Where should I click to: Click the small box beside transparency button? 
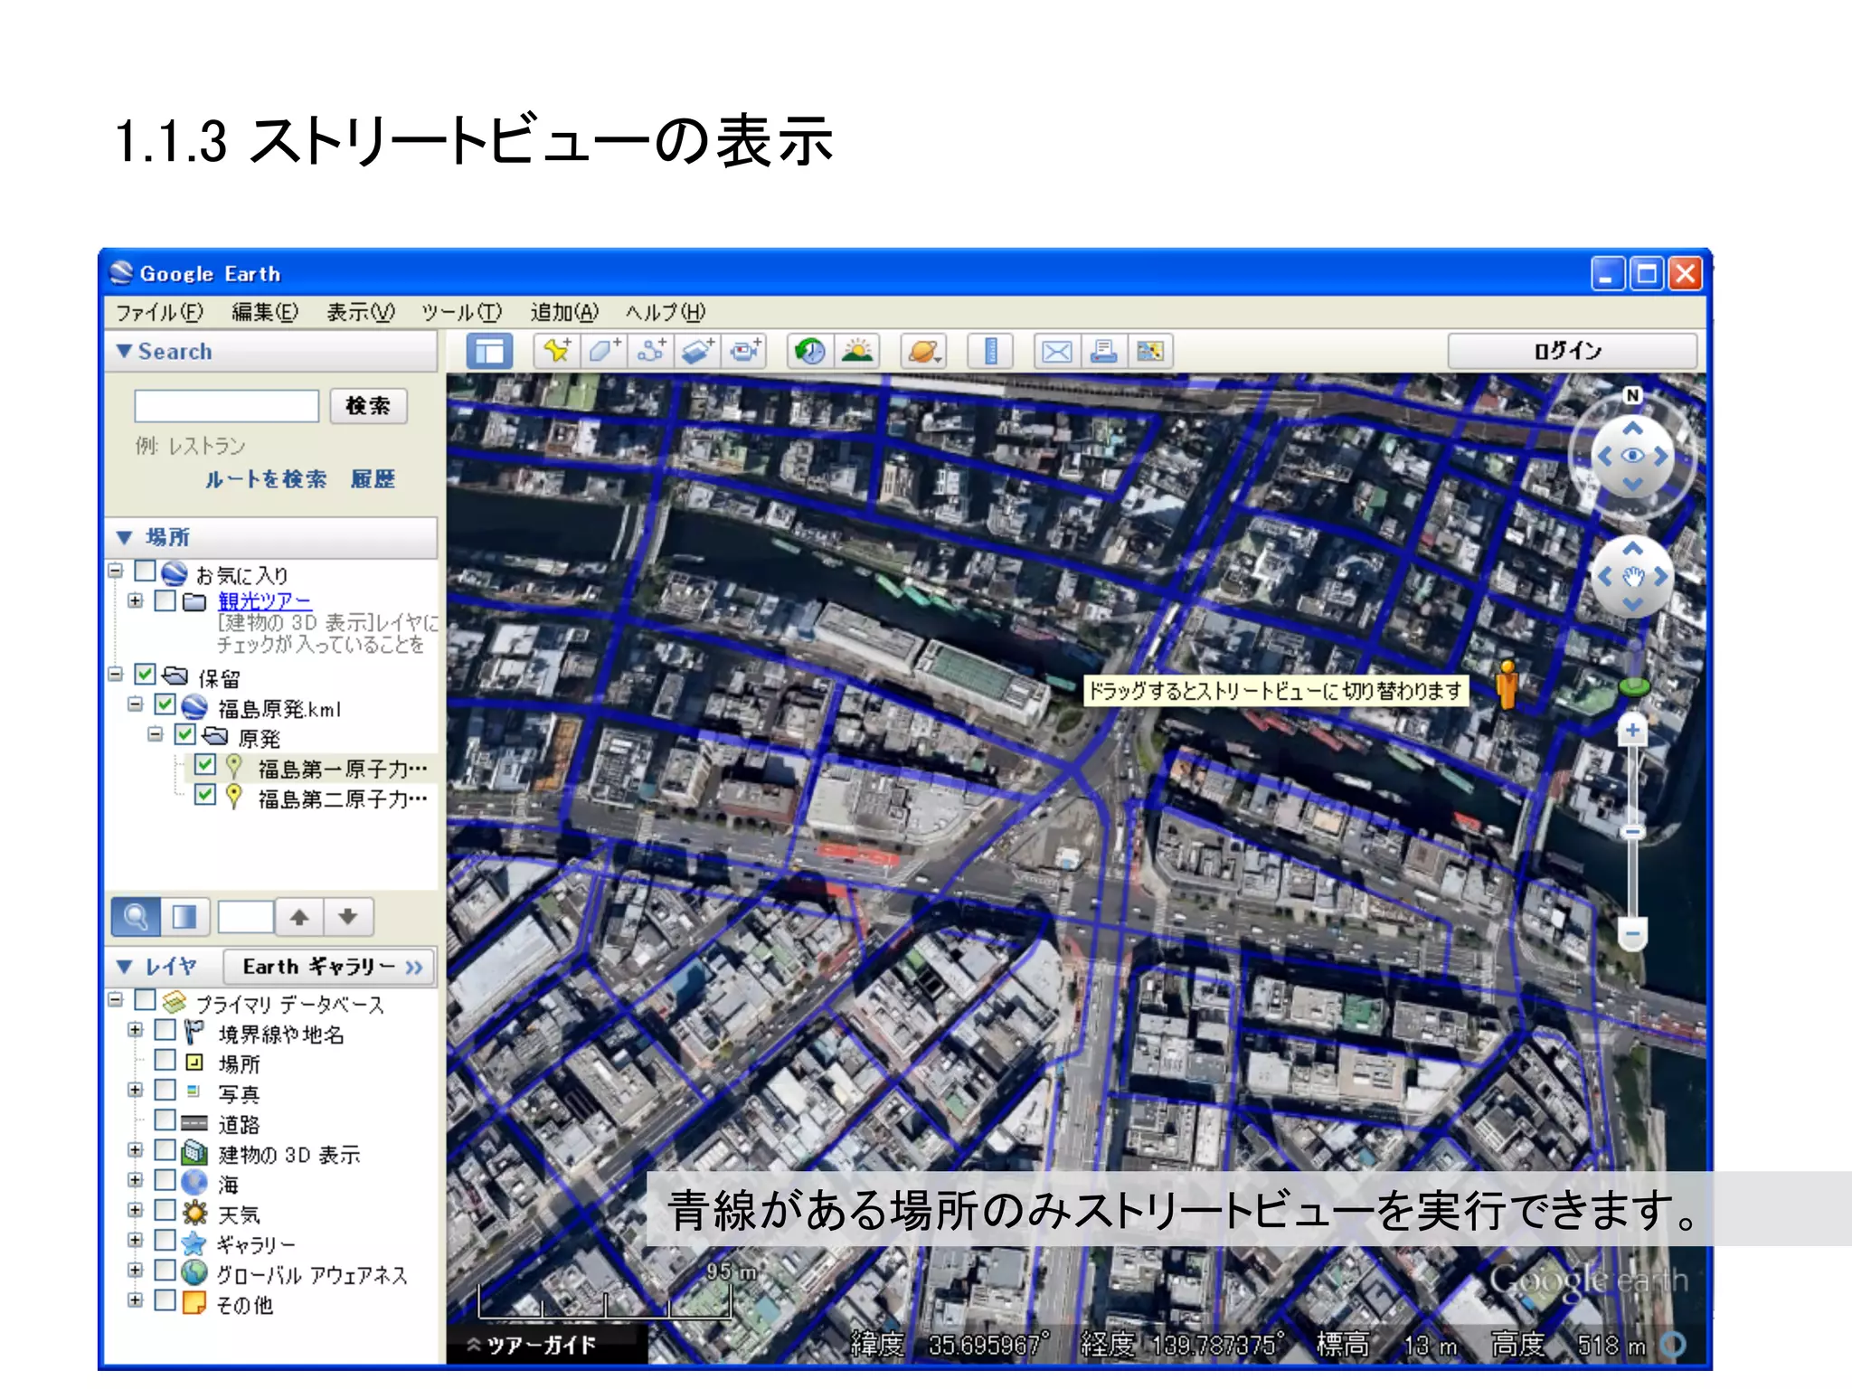coord(245,917)
